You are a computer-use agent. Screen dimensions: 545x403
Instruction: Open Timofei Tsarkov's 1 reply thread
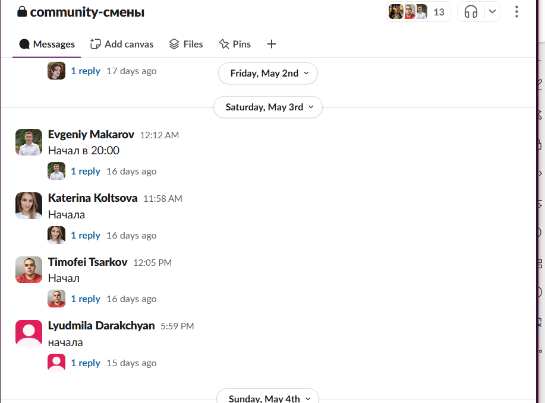[86, 299]
